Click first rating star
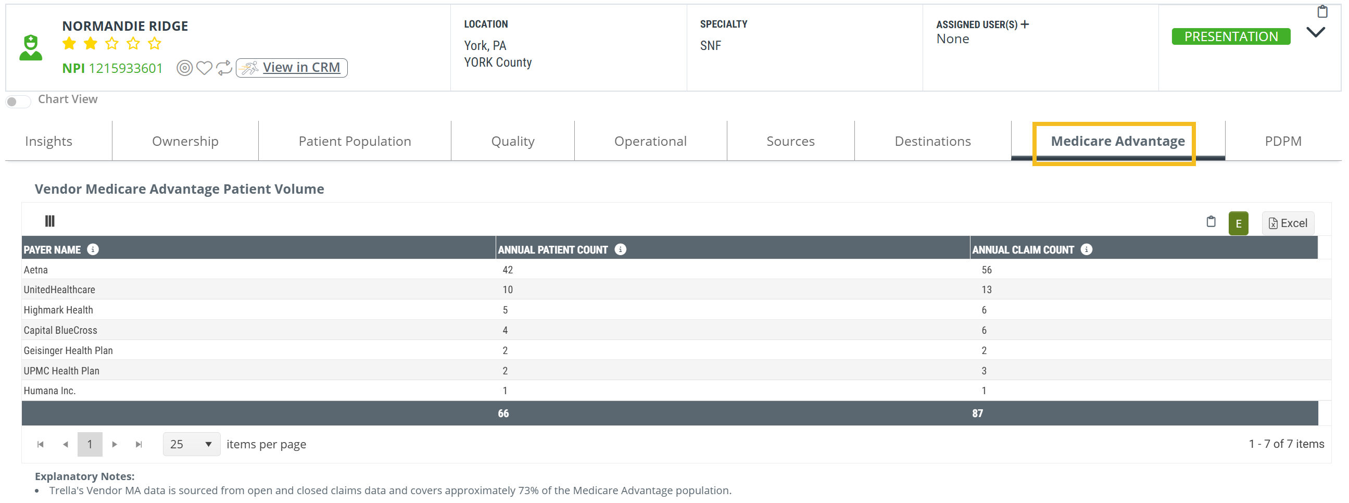This screenshot has width=1349, height=503. 69,44
